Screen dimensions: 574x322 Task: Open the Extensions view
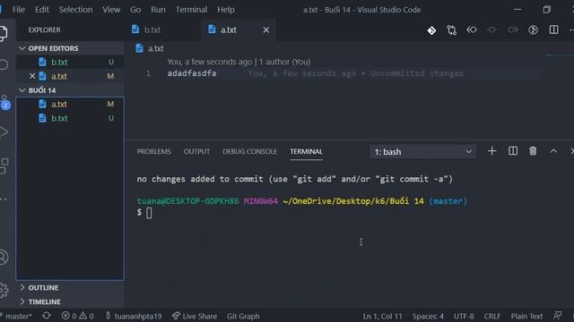(4, 165)
